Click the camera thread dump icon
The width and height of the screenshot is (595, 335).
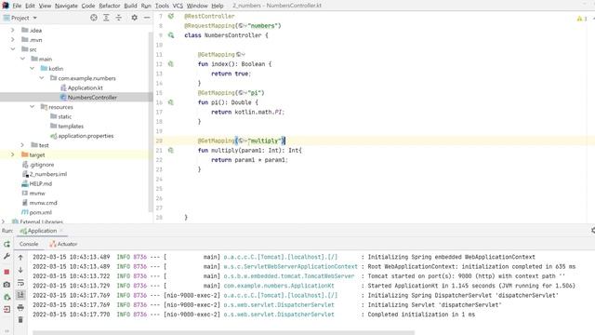pyautogui.click(x=7, y=285)
